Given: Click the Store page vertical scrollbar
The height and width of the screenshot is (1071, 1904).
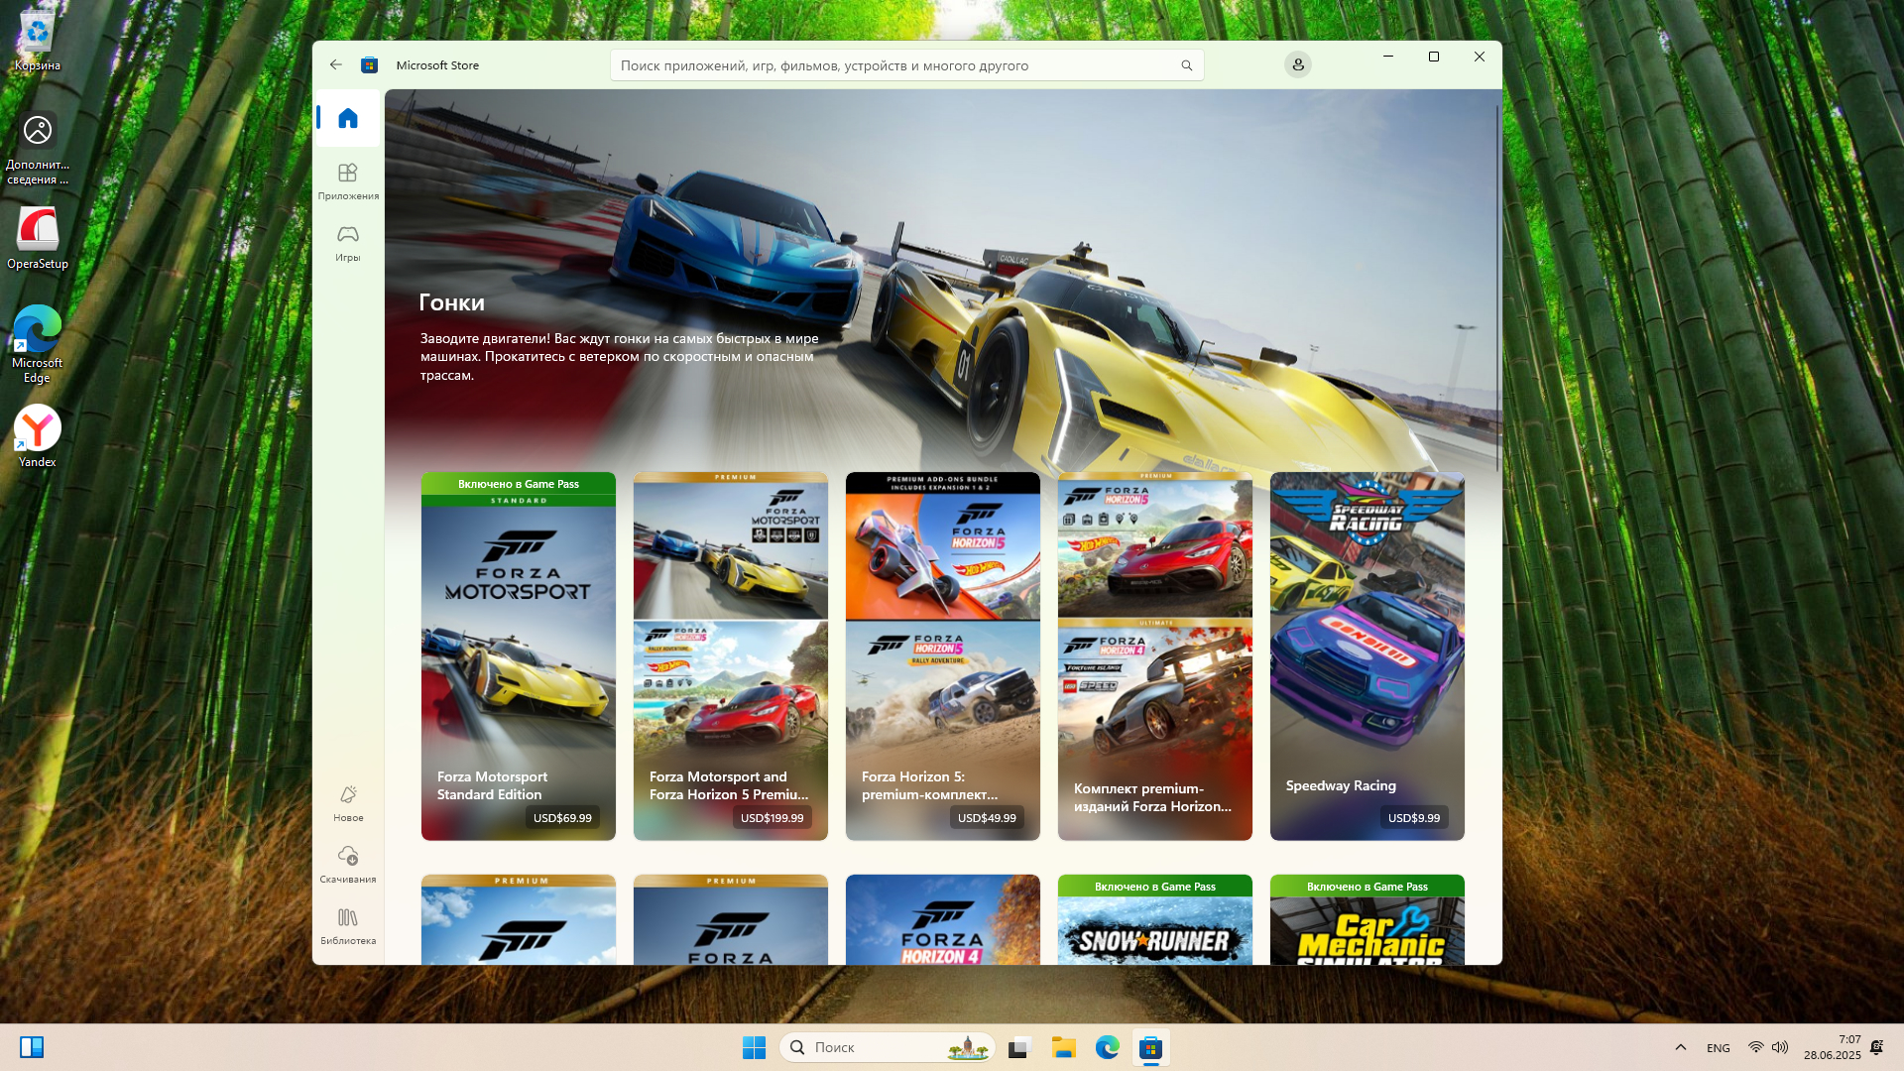Looking at the screenshot, I should click(1496, 288).
